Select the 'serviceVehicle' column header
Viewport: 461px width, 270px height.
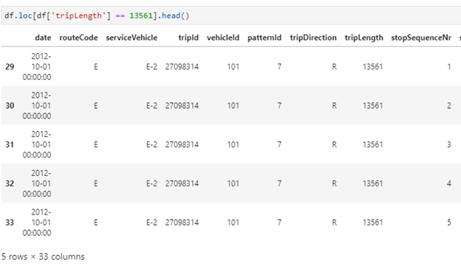[132, 38]
